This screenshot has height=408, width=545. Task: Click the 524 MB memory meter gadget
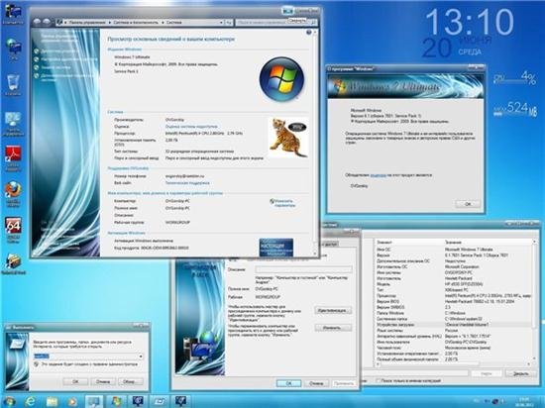(515, 109)
